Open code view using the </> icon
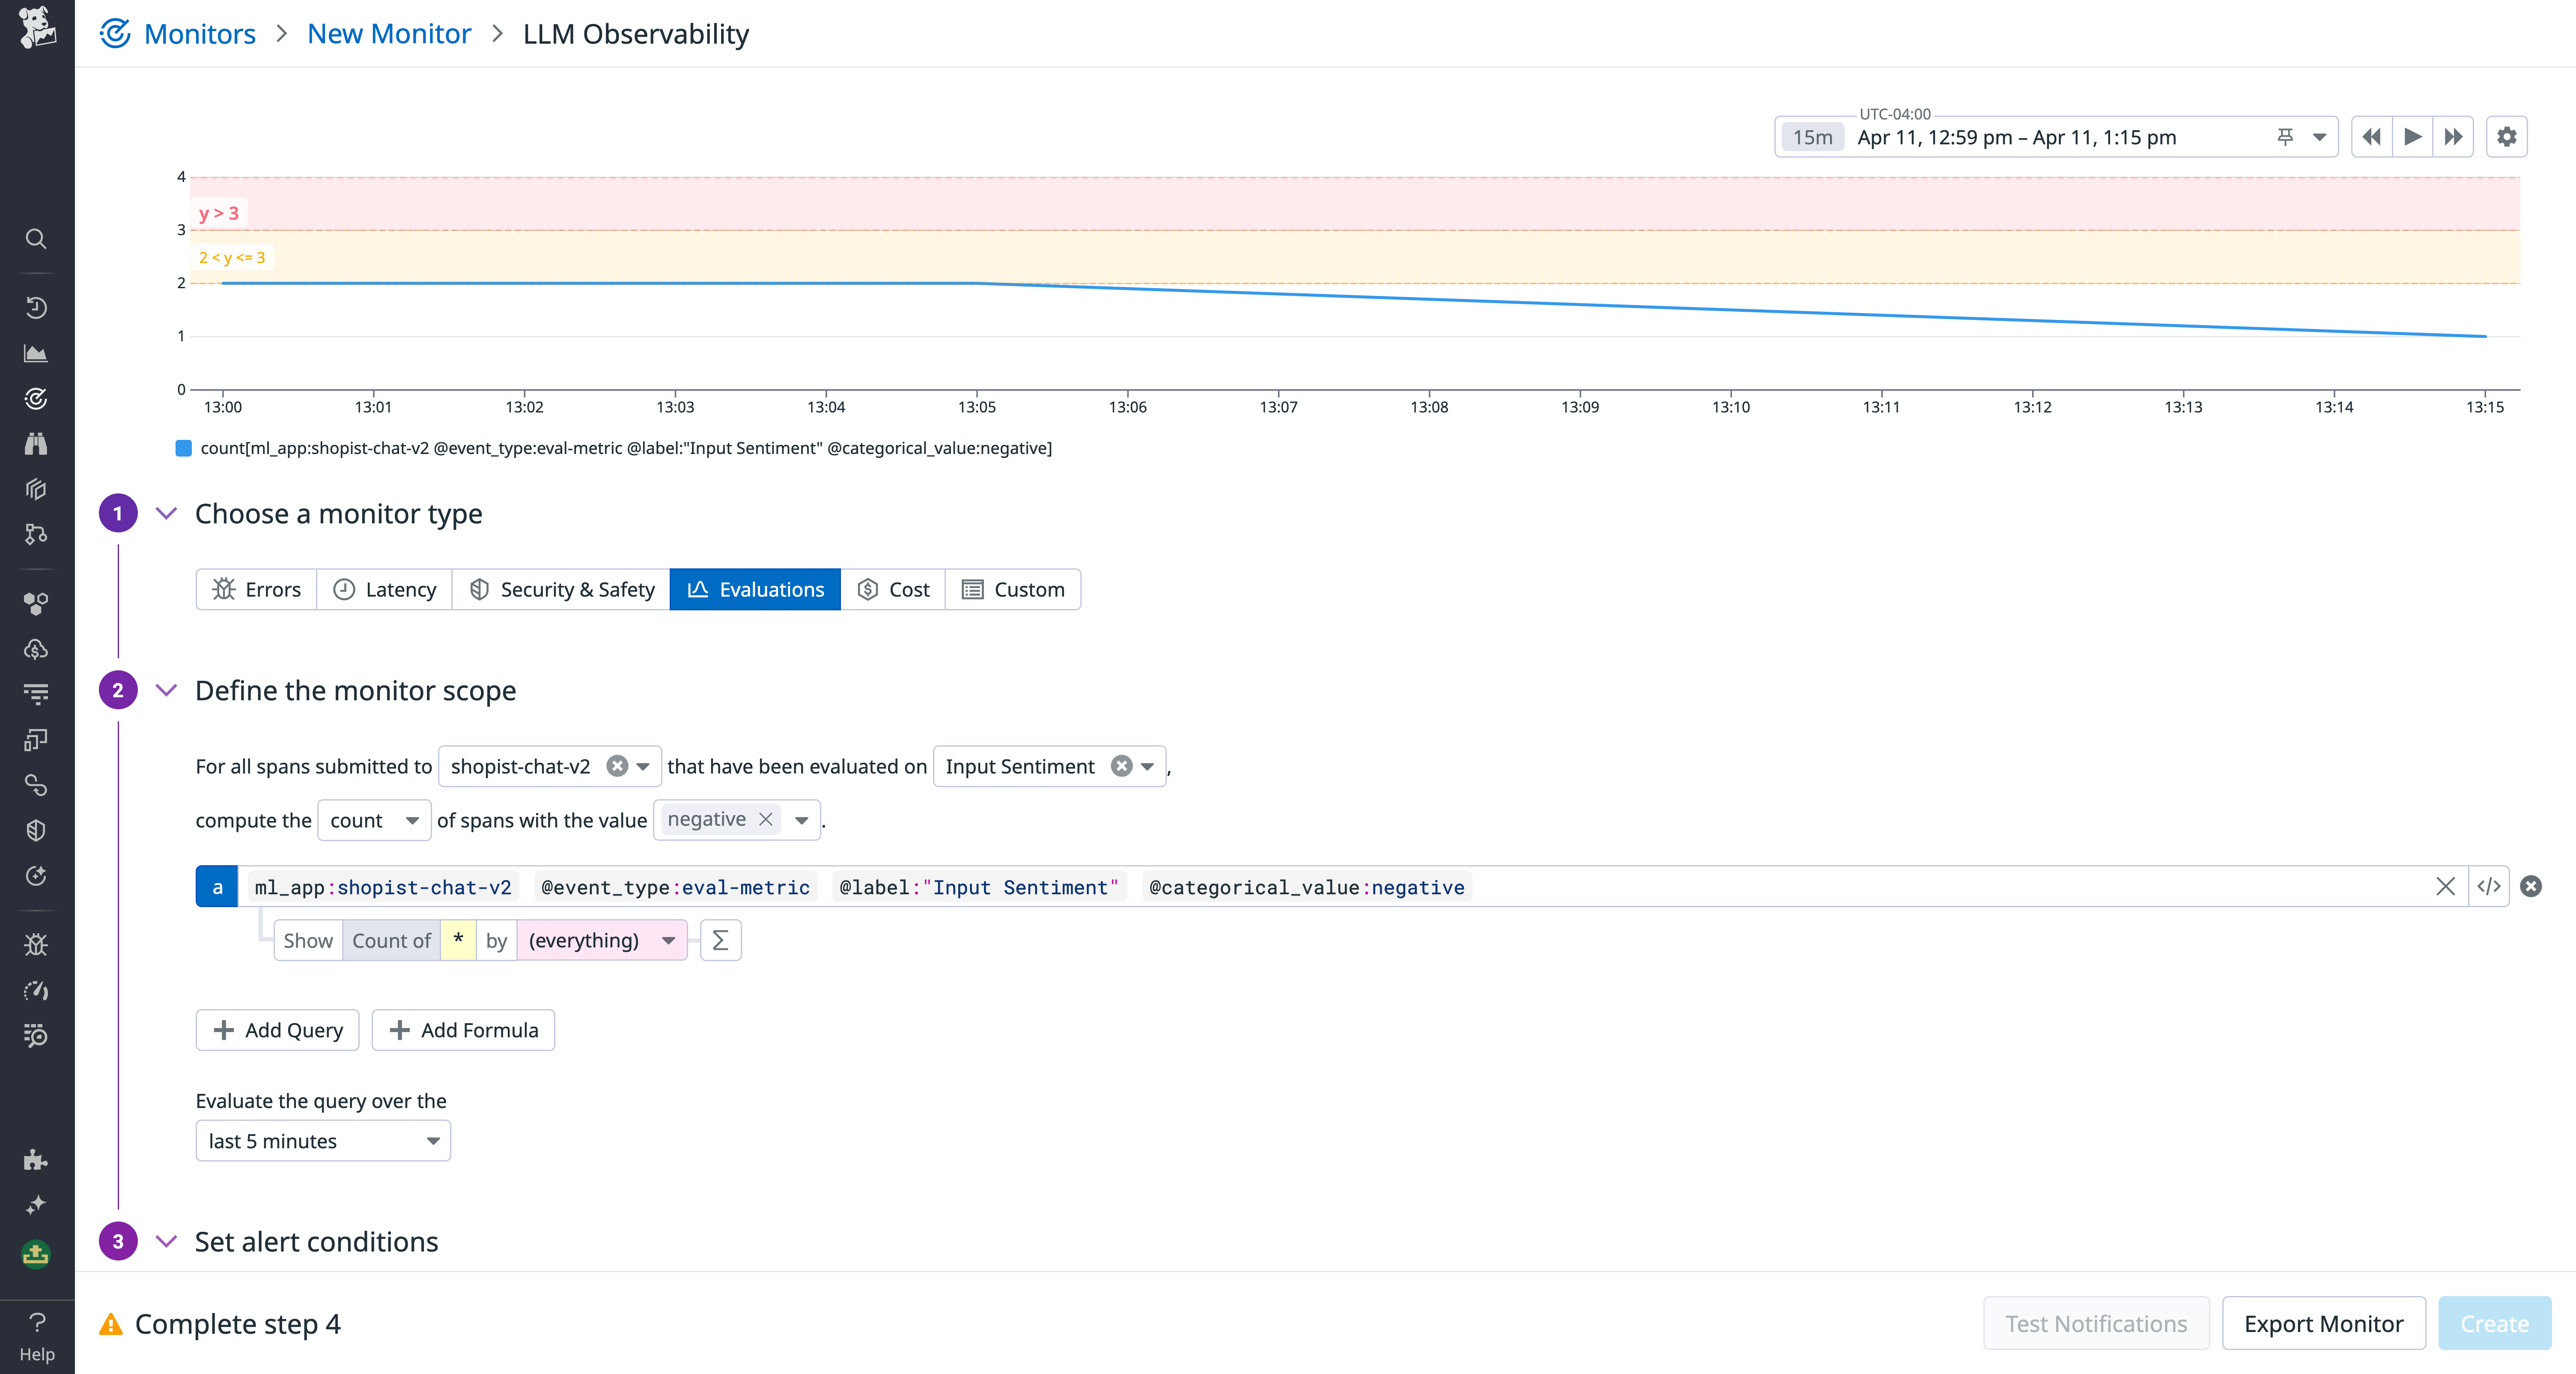The width and height of the screenshot is (2576, 1374). pyautogui.click(x=2489, y=886)
